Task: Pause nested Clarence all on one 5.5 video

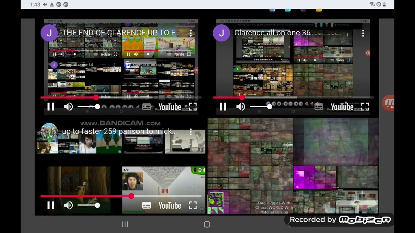Action: click(x=54, y=96)
